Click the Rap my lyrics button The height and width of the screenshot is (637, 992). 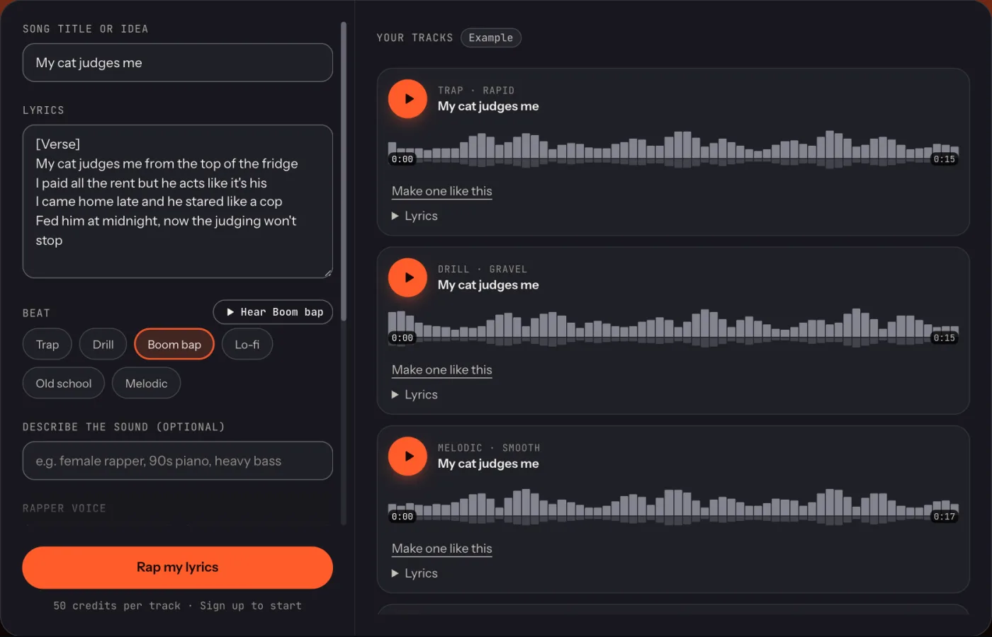point(178,568)
